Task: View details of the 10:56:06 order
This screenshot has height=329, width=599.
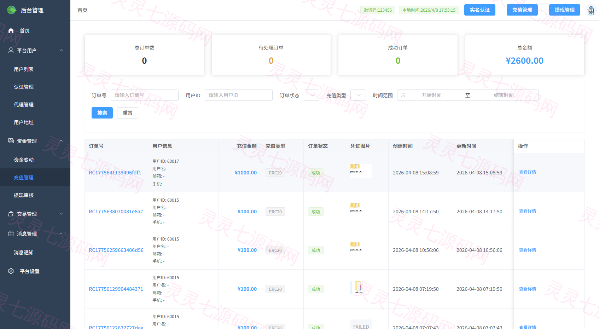Action: pyautogui.click(x=528, y=250)
